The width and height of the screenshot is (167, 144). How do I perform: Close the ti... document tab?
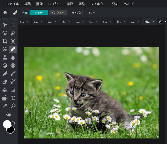[83, 22]
